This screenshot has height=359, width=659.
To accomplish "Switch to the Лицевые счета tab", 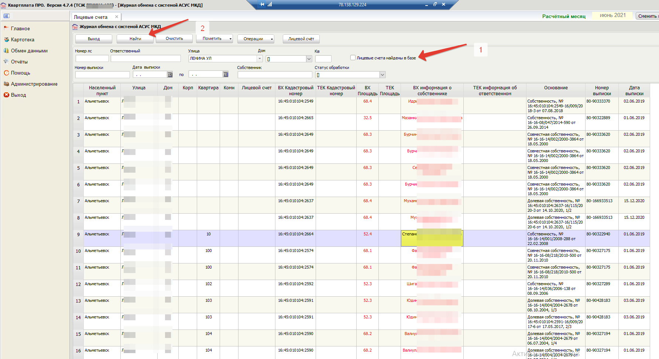I will click(91, 17).
